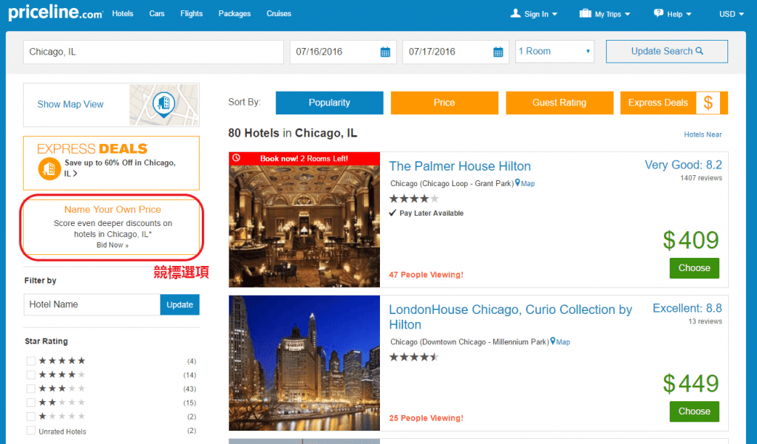This screenshot has width=757, height=444.
Task: Click the dollar icon on Express Deals sort button
Action: click(707, 103)
